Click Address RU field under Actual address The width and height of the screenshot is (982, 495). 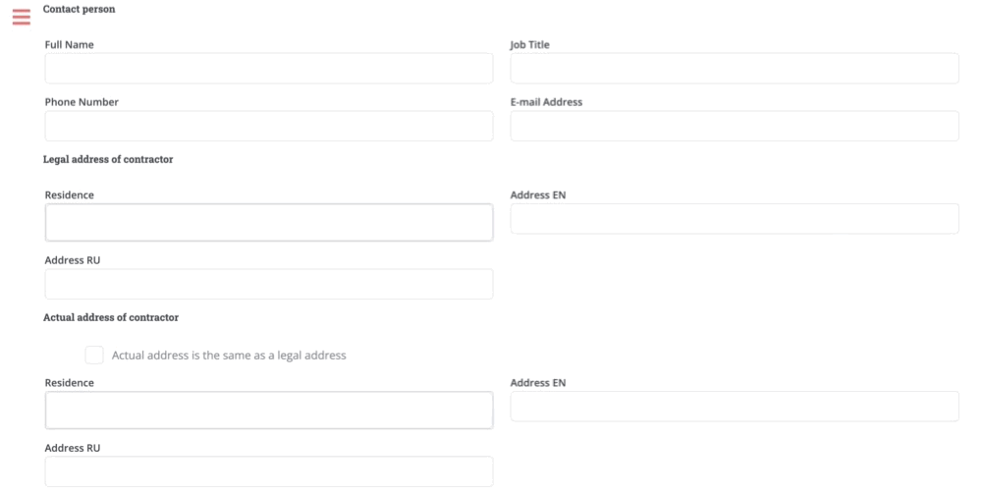(x=268, y=471)
